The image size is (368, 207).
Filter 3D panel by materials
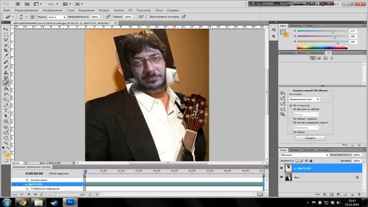(325, 58)
